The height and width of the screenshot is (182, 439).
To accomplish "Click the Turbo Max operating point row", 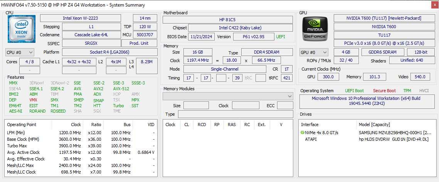I will (81, 146).
